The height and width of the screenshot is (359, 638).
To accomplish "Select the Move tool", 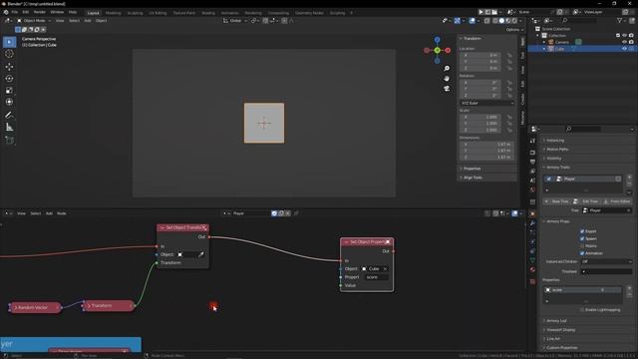I will pos(9,67).
